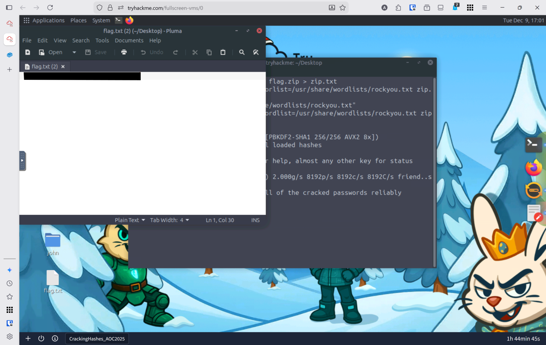Open the Tab Width dropdown
The image size is (546, 345).
coord(169,220)
